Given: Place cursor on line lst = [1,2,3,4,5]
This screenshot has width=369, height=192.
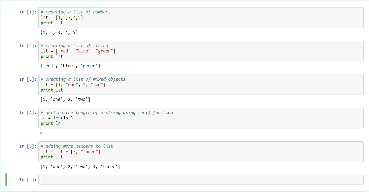Looking at the screenshot, I should click(62, 18).
